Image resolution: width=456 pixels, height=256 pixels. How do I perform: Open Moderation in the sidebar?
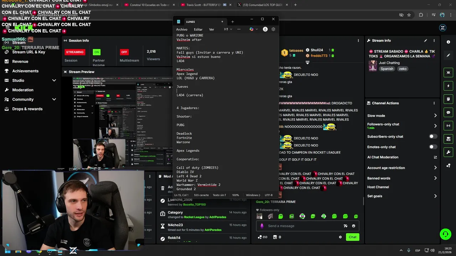23,90
